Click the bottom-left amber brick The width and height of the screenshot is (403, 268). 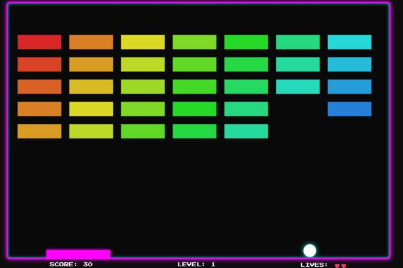pyautogui.click(x=39, y=131)
